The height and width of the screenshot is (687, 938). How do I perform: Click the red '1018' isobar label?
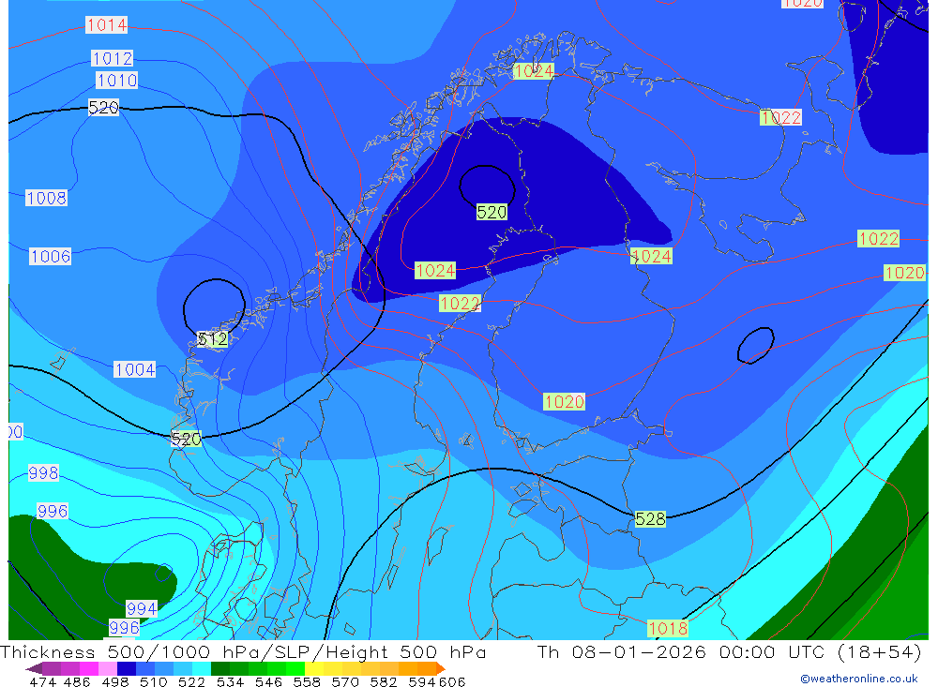pyautogui.click(x=668, y=628)
